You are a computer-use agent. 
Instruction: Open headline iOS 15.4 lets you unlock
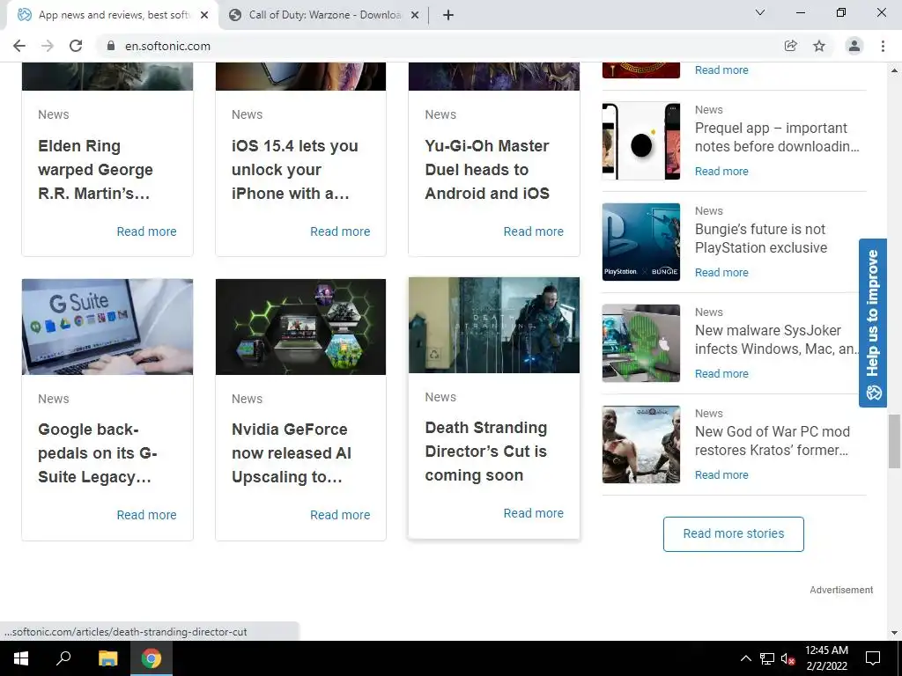coord(294,170)
